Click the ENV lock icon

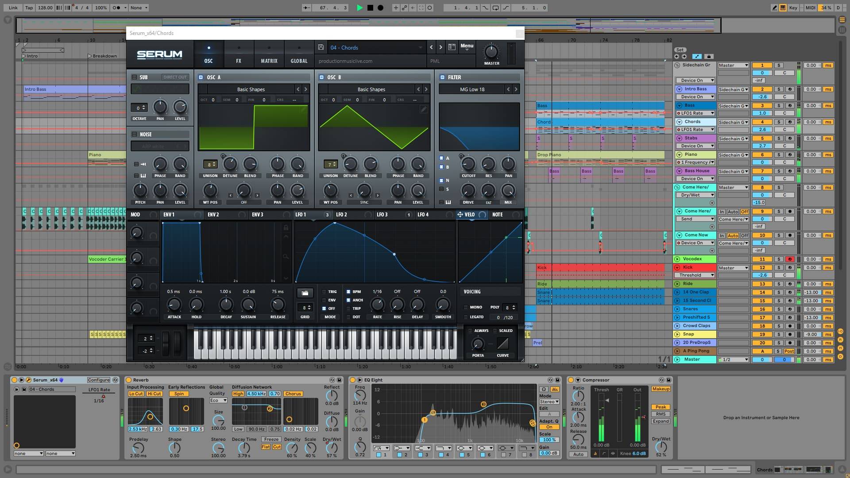pos(286,227)
